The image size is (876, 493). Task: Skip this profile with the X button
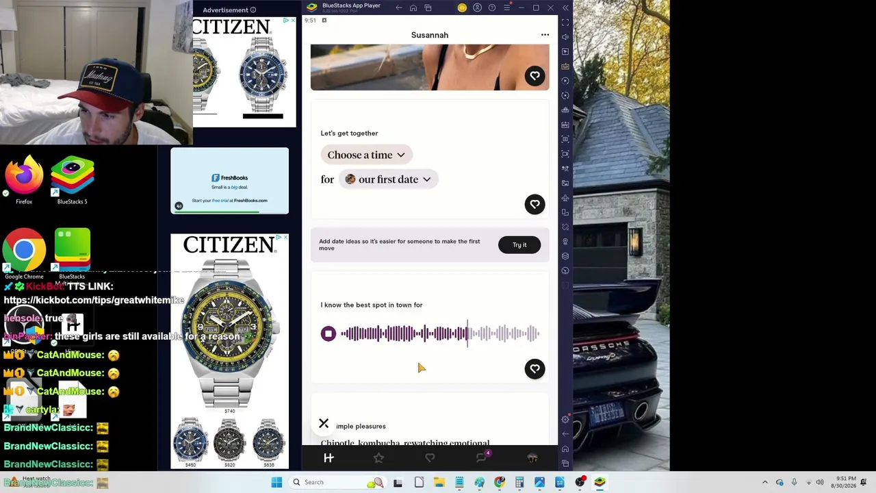click(x=324, y=423)
